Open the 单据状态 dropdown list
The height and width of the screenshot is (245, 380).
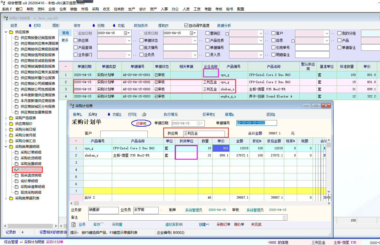pyautogui.click(x=194, y=40)
